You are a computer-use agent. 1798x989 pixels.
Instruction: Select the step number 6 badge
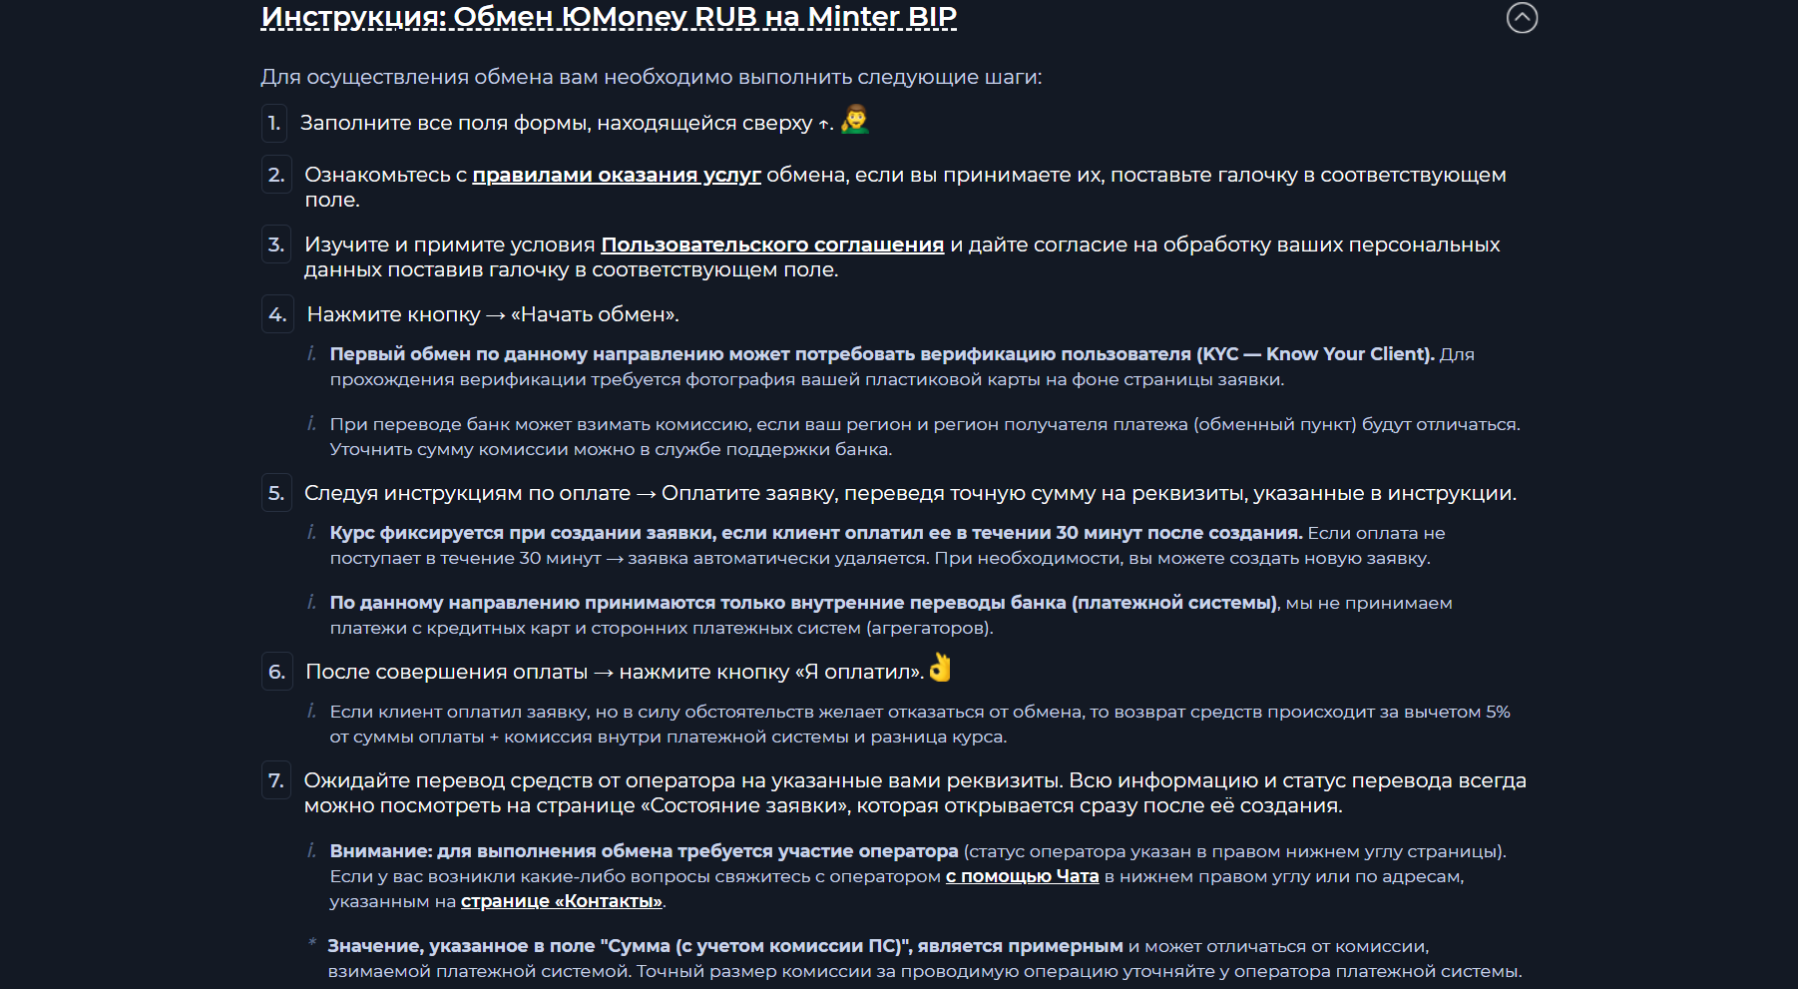277,672
